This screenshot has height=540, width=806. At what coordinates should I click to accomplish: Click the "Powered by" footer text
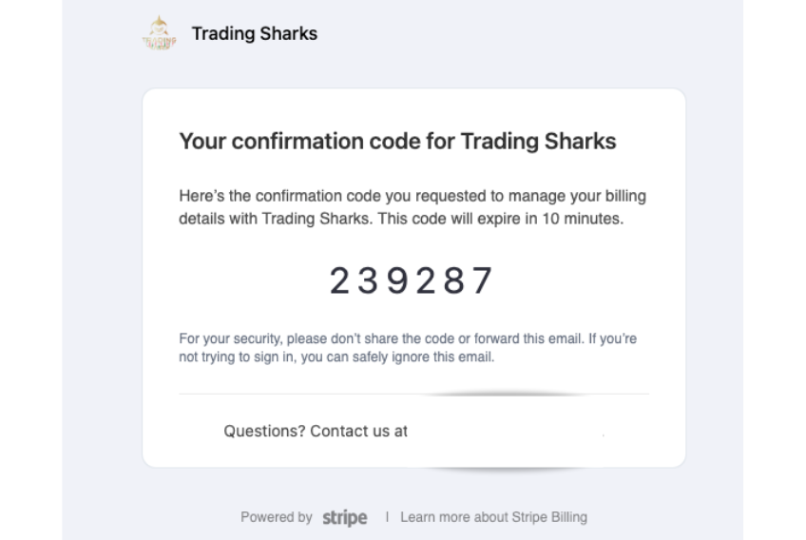click(x=276, y=517)
